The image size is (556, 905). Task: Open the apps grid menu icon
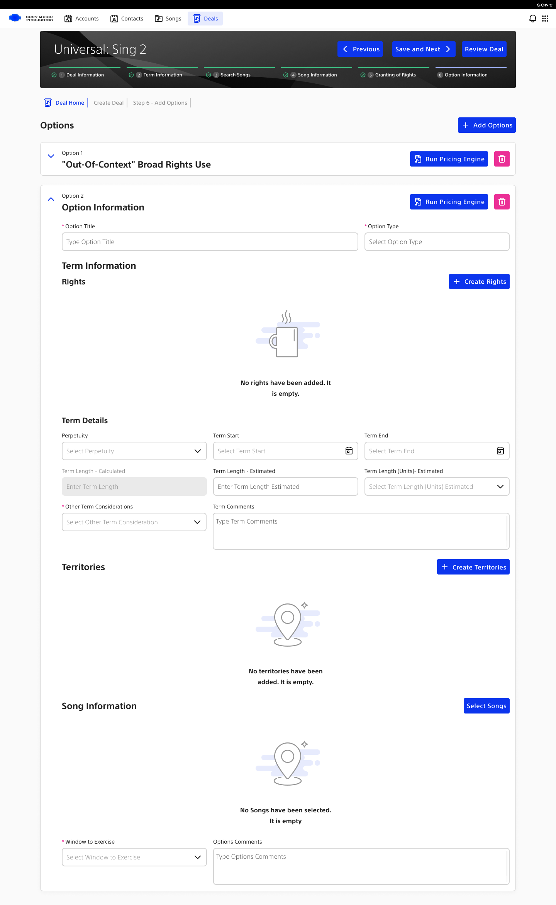coord(545,19)
